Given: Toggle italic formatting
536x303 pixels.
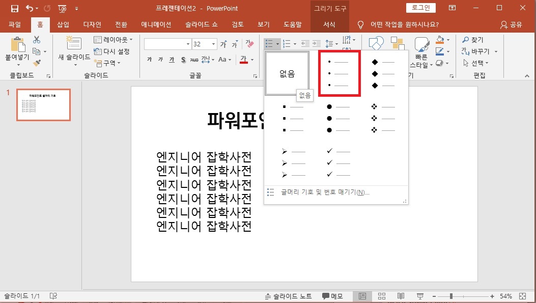Looking at the screenshot, I should (161, 60).
